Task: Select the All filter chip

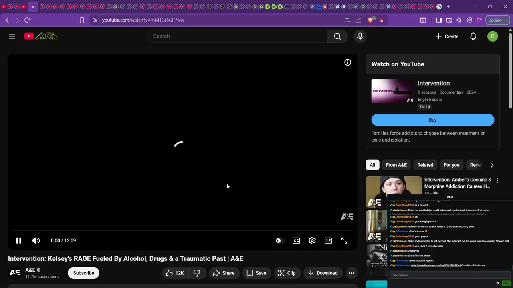Action: point(372,165)
